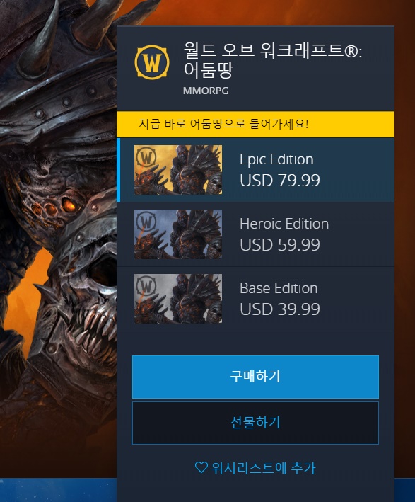Open the Base Edition artwork thumbnail
This screenshot has width=415, height=502.
pyautogui.click(x=178, y=298)
